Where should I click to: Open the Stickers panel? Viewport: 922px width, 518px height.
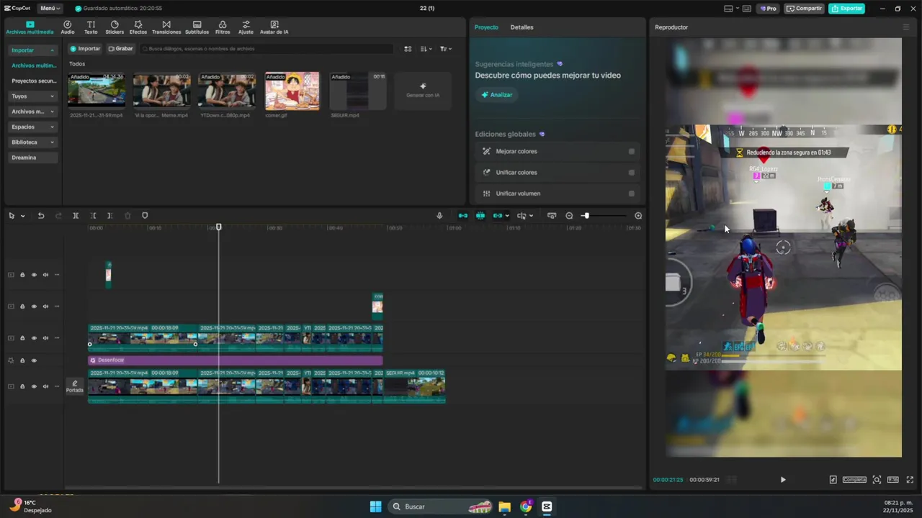pyautogui.click(x=115, y=27)
